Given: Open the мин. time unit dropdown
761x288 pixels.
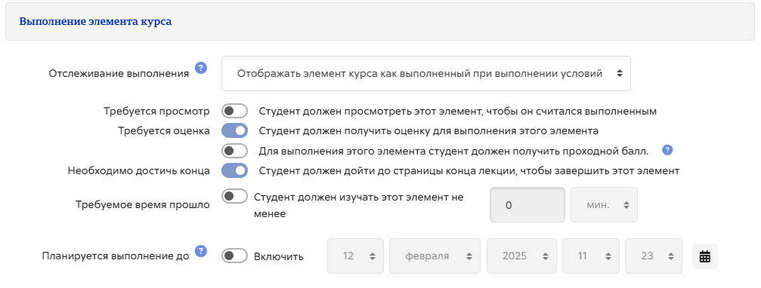Looking at the screenshot, I should [604, 205].
